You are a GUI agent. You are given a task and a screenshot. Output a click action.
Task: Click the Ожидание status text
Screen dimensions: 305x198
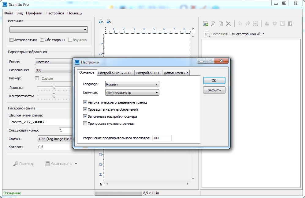pos(12,193)
